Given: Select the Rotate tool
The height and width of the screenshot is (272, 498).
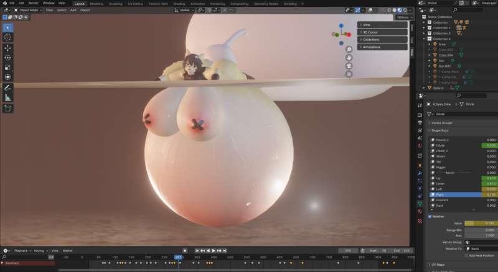Looking at the screenshot, I should (x=7, y=58).
